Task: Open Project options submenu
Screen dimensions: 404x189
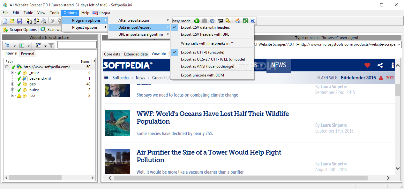Action: 85,27
